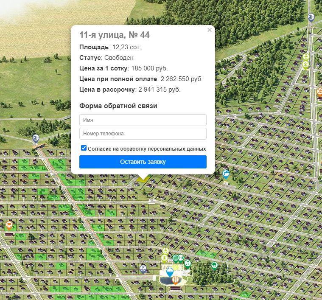Submit with the 'Оставить заявку' button
Screen dimensions: 322x300
click(143, 162)
